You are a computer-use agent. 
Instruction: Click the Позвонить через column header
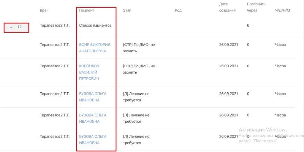point(256,7)
